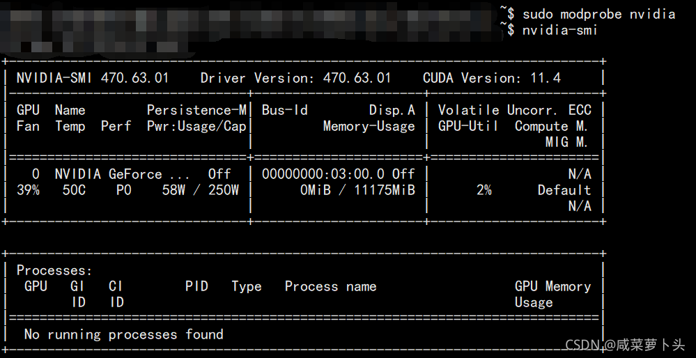Image resolution: width=696 pixels, height=358 pixels.
Task: Click the 'Bus-Id' column header
Action: point(284,110)
